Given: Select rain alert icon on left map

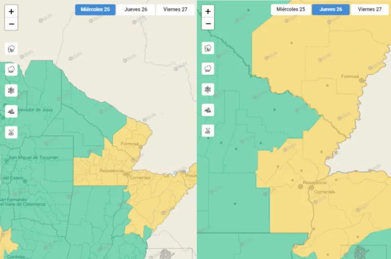Looking at the screenshot, I should (x=11, y=70).
